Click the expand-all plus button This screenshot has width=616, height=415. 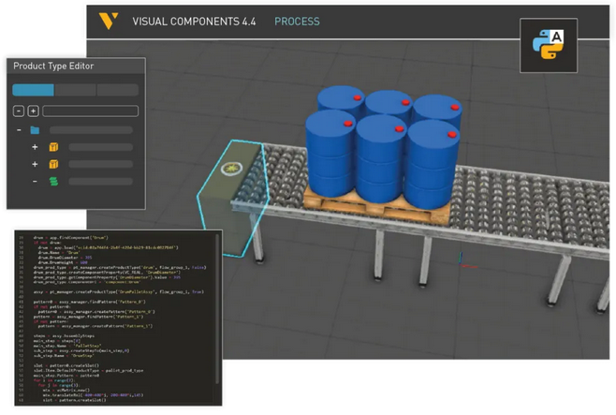coord(33,111)
